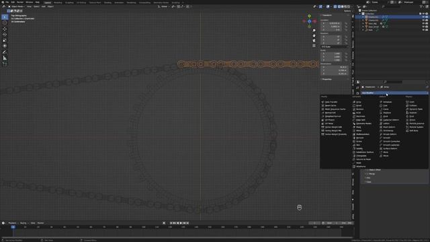Open the viewport Options popover

pos(348,11)
